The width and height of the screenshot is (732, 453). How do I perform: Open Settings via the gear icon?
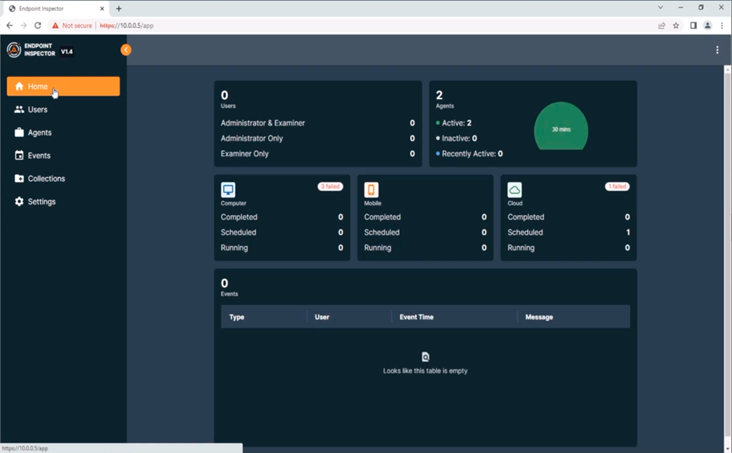(19, 202)
